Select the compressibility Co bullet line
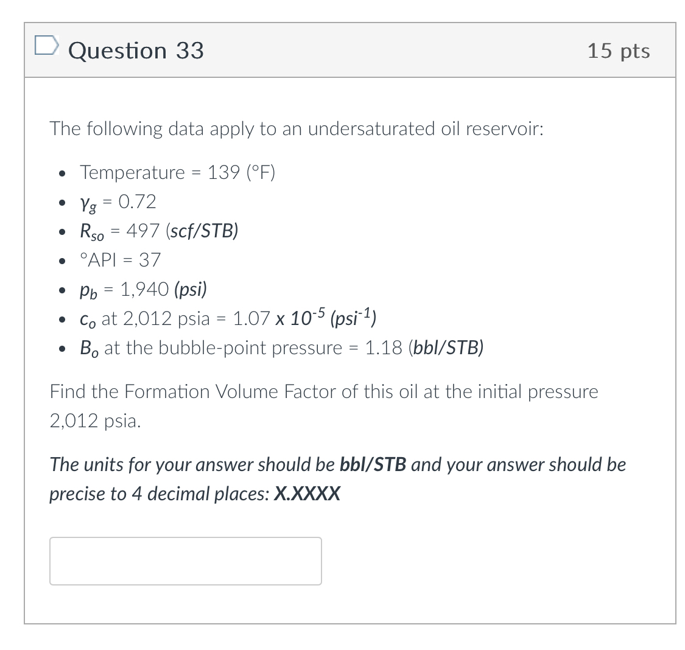This screenshot has height=650, width=685. [225, 317]
